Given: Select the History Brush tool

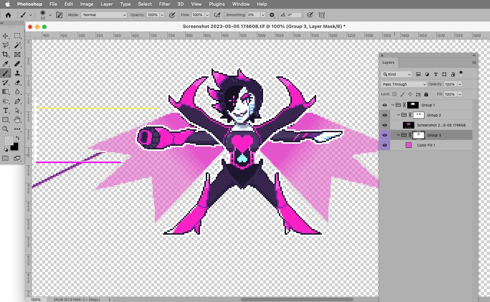Looking at the screenshot, I should coord(6,82).
